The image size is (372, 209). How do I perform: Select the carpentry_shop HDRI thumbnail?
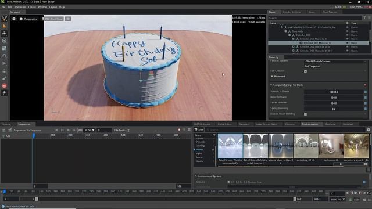[x=356, y=146]
